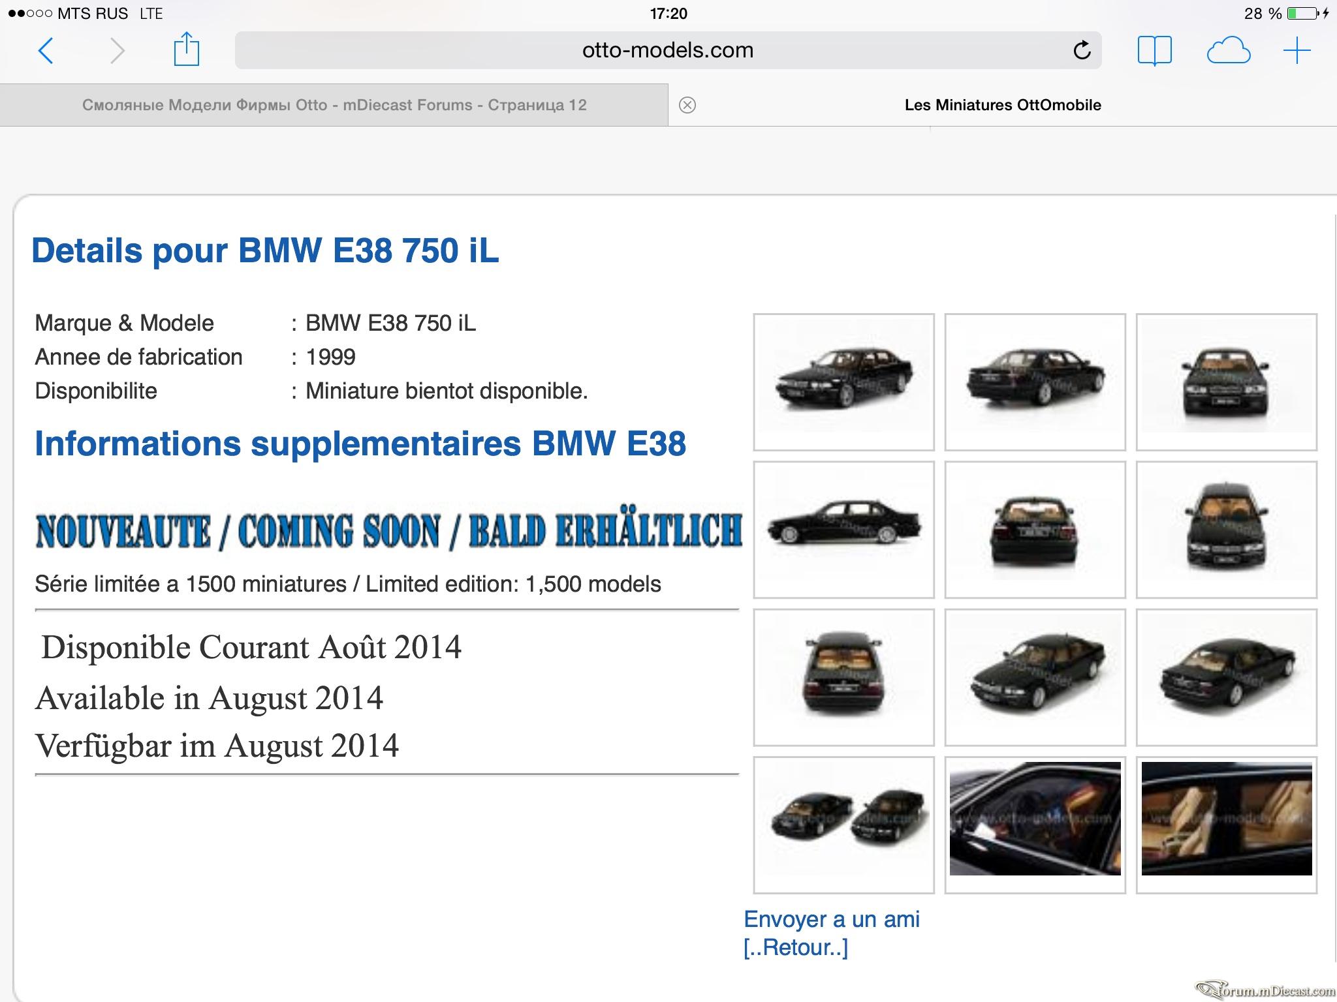Viewport: 1337px width, 1002px height.
Task: Open the side profile car thumbnail
Action: pos(843,530)
